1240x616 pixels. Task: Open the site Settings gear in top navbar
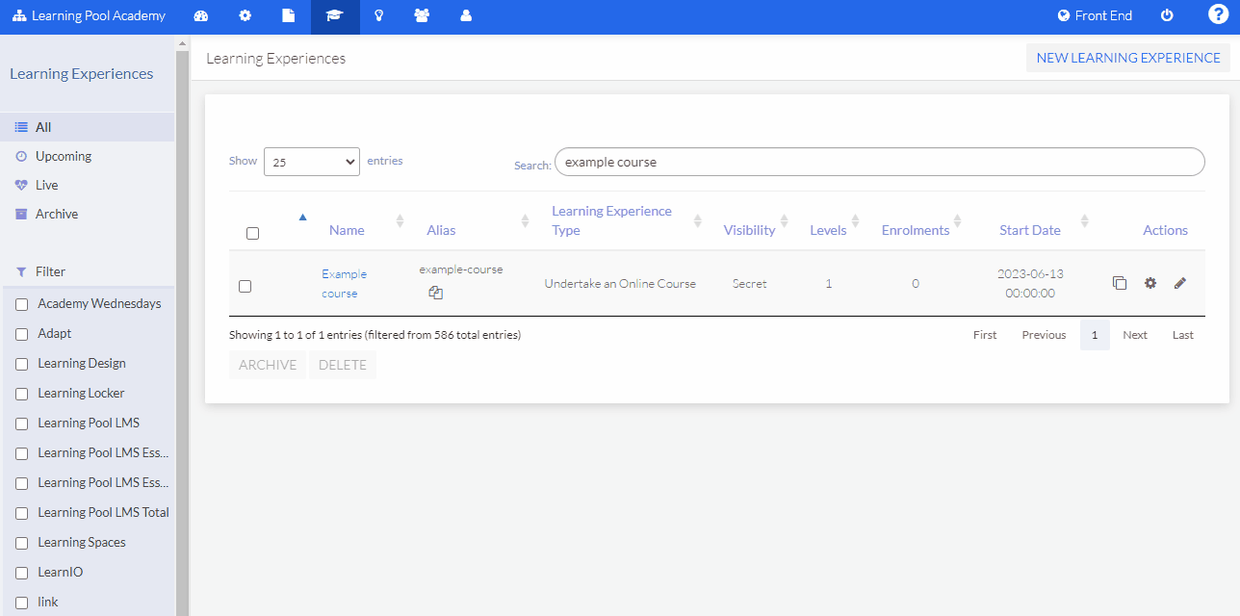pyautogui.click(x=245, y=16)
